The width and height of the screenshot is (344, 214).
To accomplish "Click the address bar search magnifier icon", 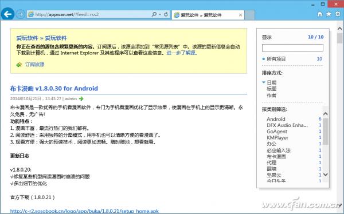I will point(154,14).
